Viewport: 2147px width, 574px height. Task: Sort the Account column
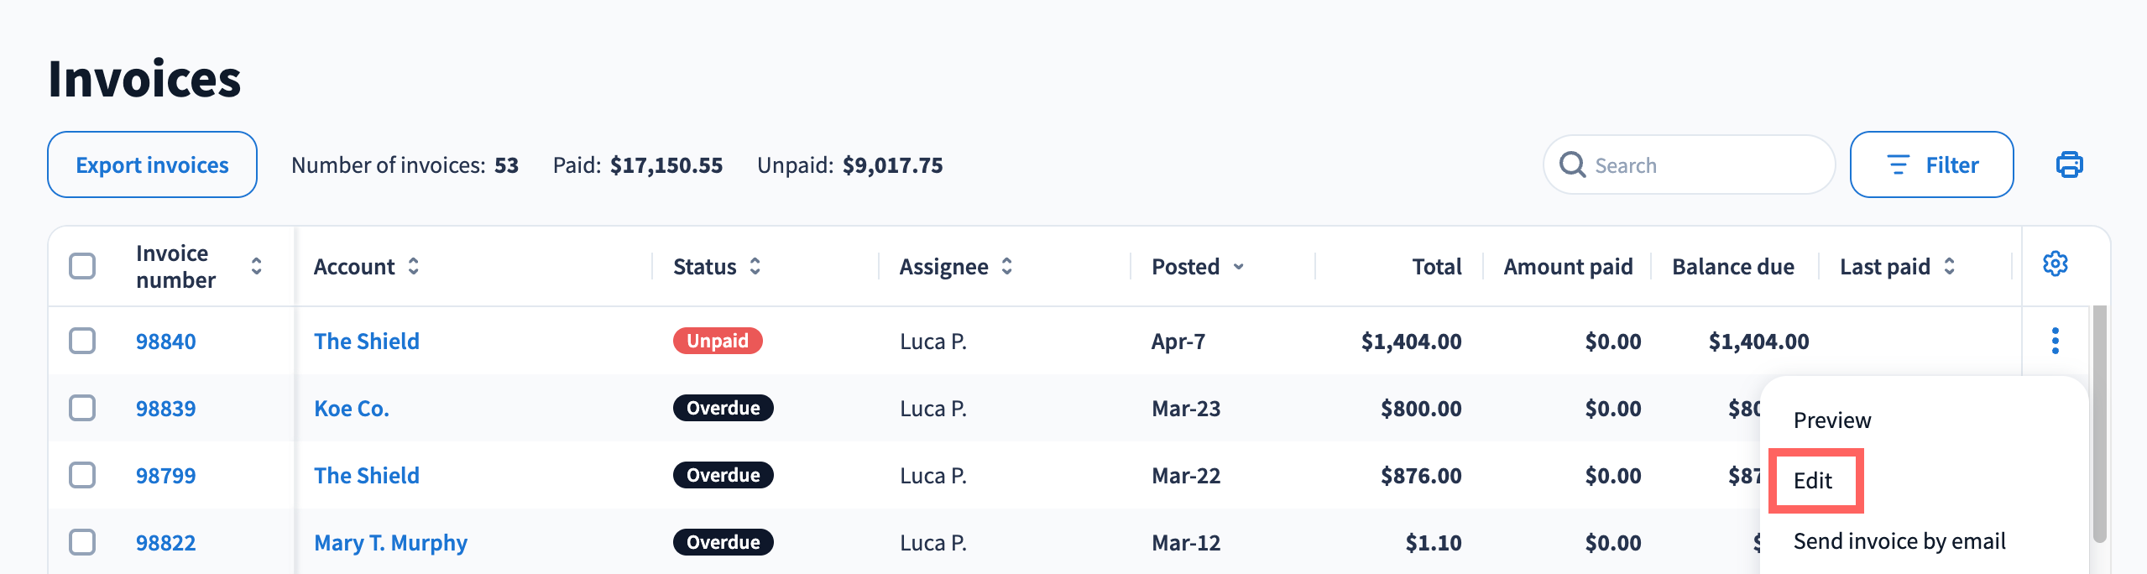point(414,266)
